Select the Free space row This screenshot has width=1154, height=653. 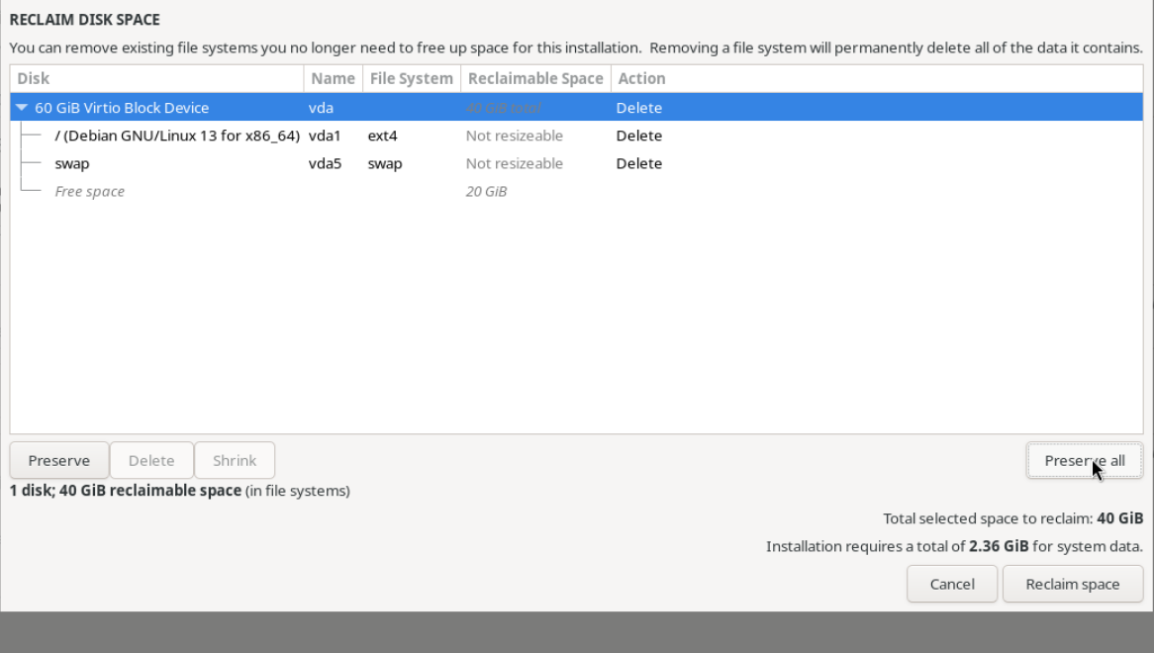576,191
